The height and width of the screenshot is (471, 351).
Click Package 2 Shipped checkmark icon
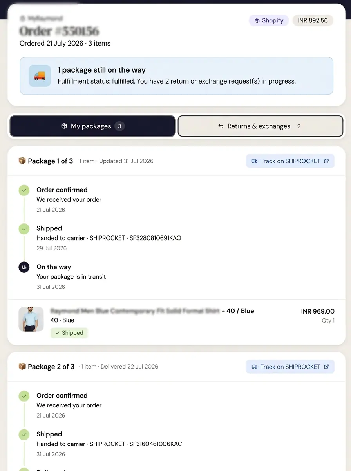pyautogui.click(x=24, y=434)
